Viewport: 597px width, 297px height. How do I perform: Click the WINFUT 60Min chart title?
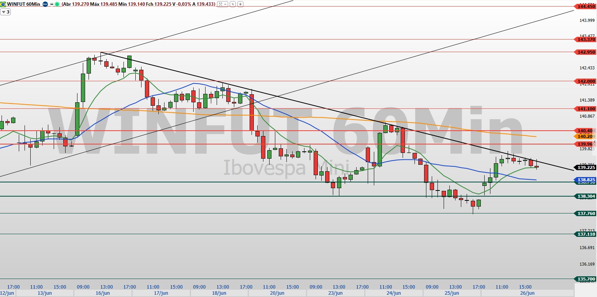[24, 4]
